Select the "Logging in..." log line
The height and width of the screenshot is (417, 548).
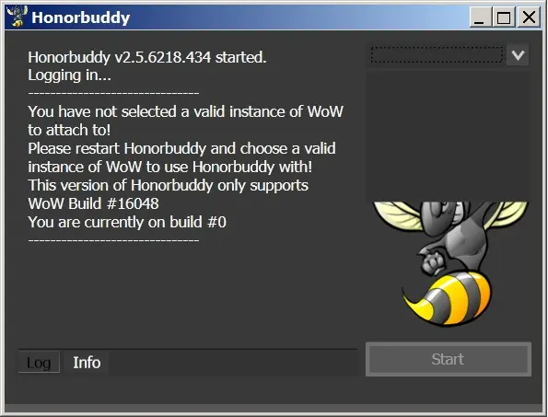[69, 75]
